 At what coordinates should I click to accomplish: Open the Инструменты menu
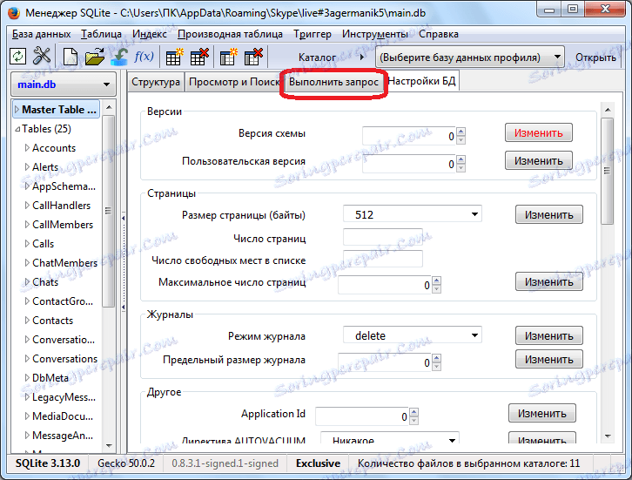tap(375, 34)
